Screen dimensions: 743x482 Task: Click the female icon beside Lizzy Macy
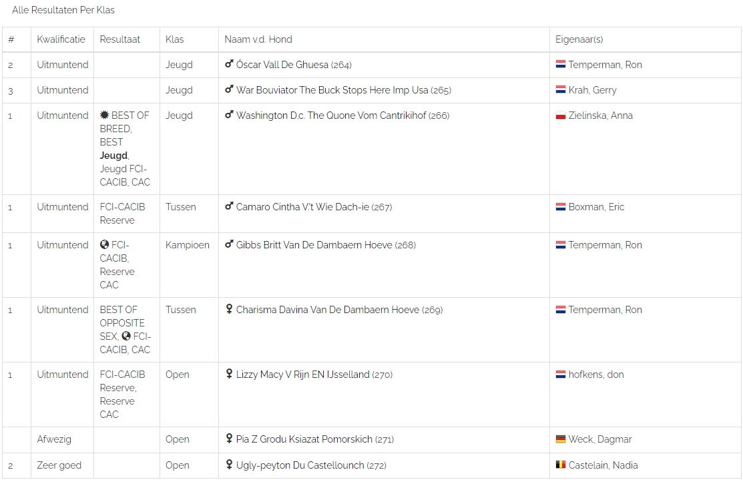tap(229, 375)
